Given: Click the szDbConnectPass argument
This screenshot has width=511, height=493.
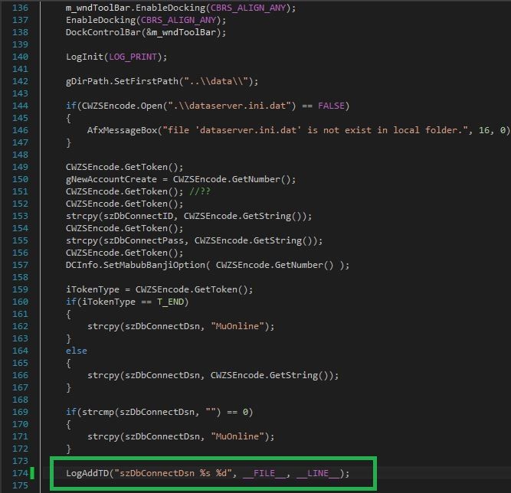Looking at the screenshot, I should [x=147, y=240].
